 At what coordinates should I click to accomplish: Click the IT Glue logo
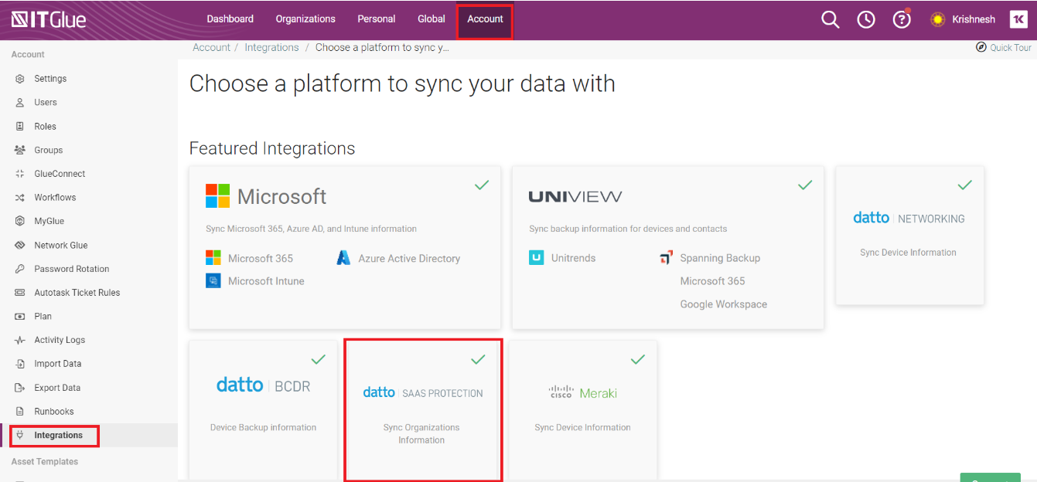click(x=49, y=19)
